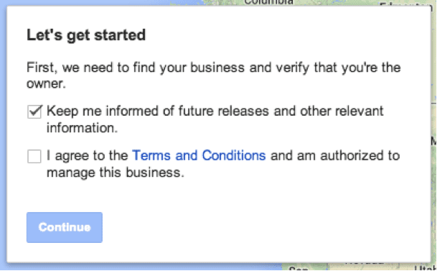Click the 'manage this business.' label text
This screenshot has height=271, width=437.
tap(116, 173)
